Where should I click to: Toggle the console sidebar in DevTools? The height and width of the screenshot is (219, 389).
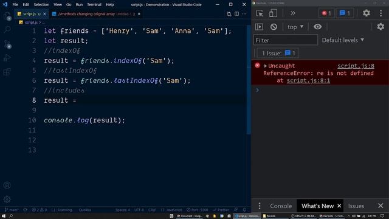[259, 27]
